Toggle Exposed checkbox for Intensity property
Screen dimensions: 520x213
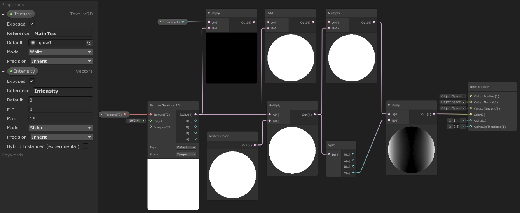tap(32, 81)
